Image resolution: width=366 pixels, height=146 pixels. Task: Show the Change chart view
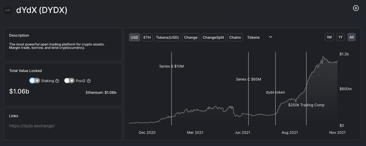point(191,37)
